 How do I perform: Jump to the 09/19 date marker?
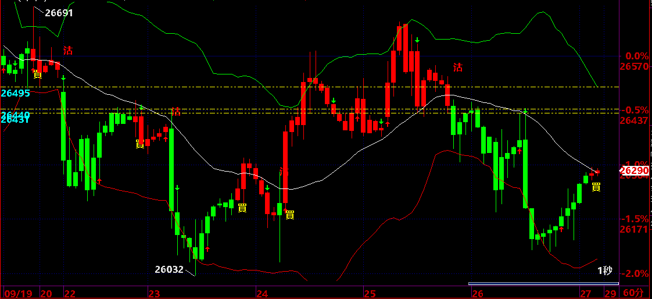click(x=19, y=293)
